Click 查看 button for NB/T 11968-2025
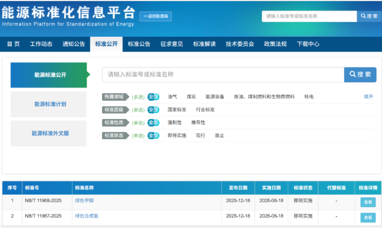Screen dimensions: 382x228 tap(368, 202)
